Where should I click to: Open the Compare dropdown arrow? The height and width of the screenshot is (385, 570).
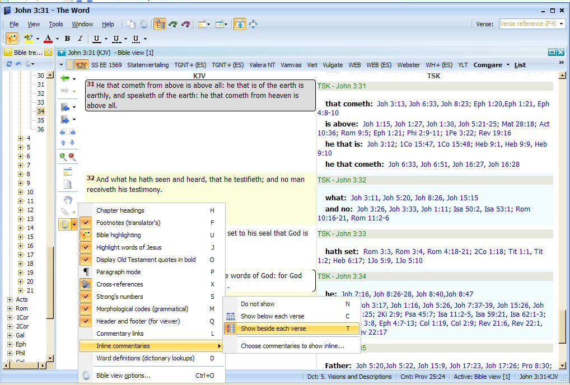[x=508, y=65]
